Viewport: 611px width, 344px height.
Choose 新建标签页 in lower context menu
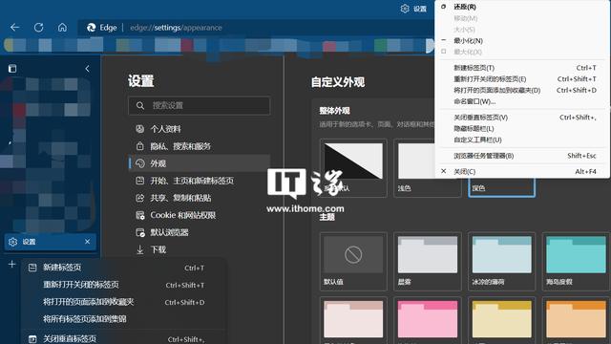pos(124,268)
